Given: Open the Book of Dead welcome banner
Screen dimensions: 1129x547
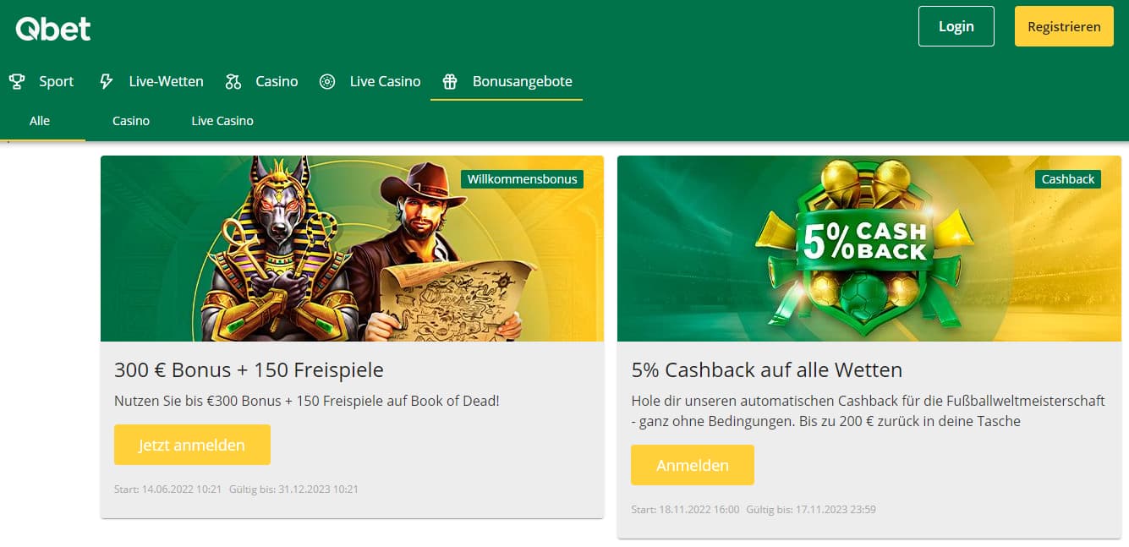Looking at the screenshot, I should (x=352, y=249).
